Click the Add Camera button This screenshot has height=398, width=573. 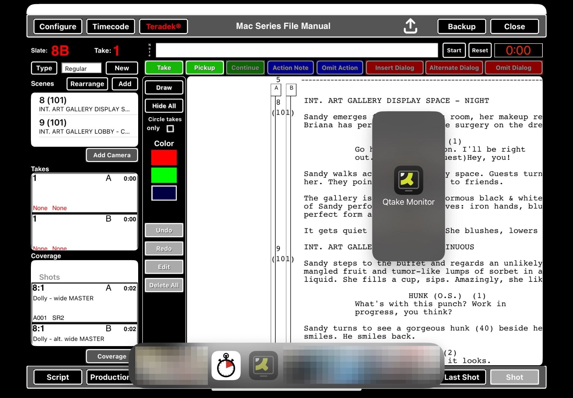(x=112, y=155)
